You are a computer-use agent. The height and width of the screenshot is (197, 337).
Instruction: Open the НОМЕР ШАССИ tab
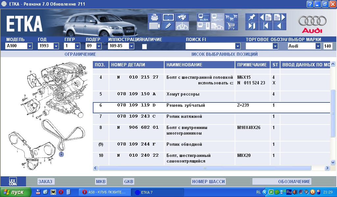click(x=208, y=182)
